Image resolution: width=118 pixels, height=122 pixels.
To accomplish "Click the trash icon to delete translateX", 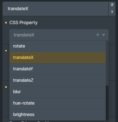I will click(x=112, y=11).
